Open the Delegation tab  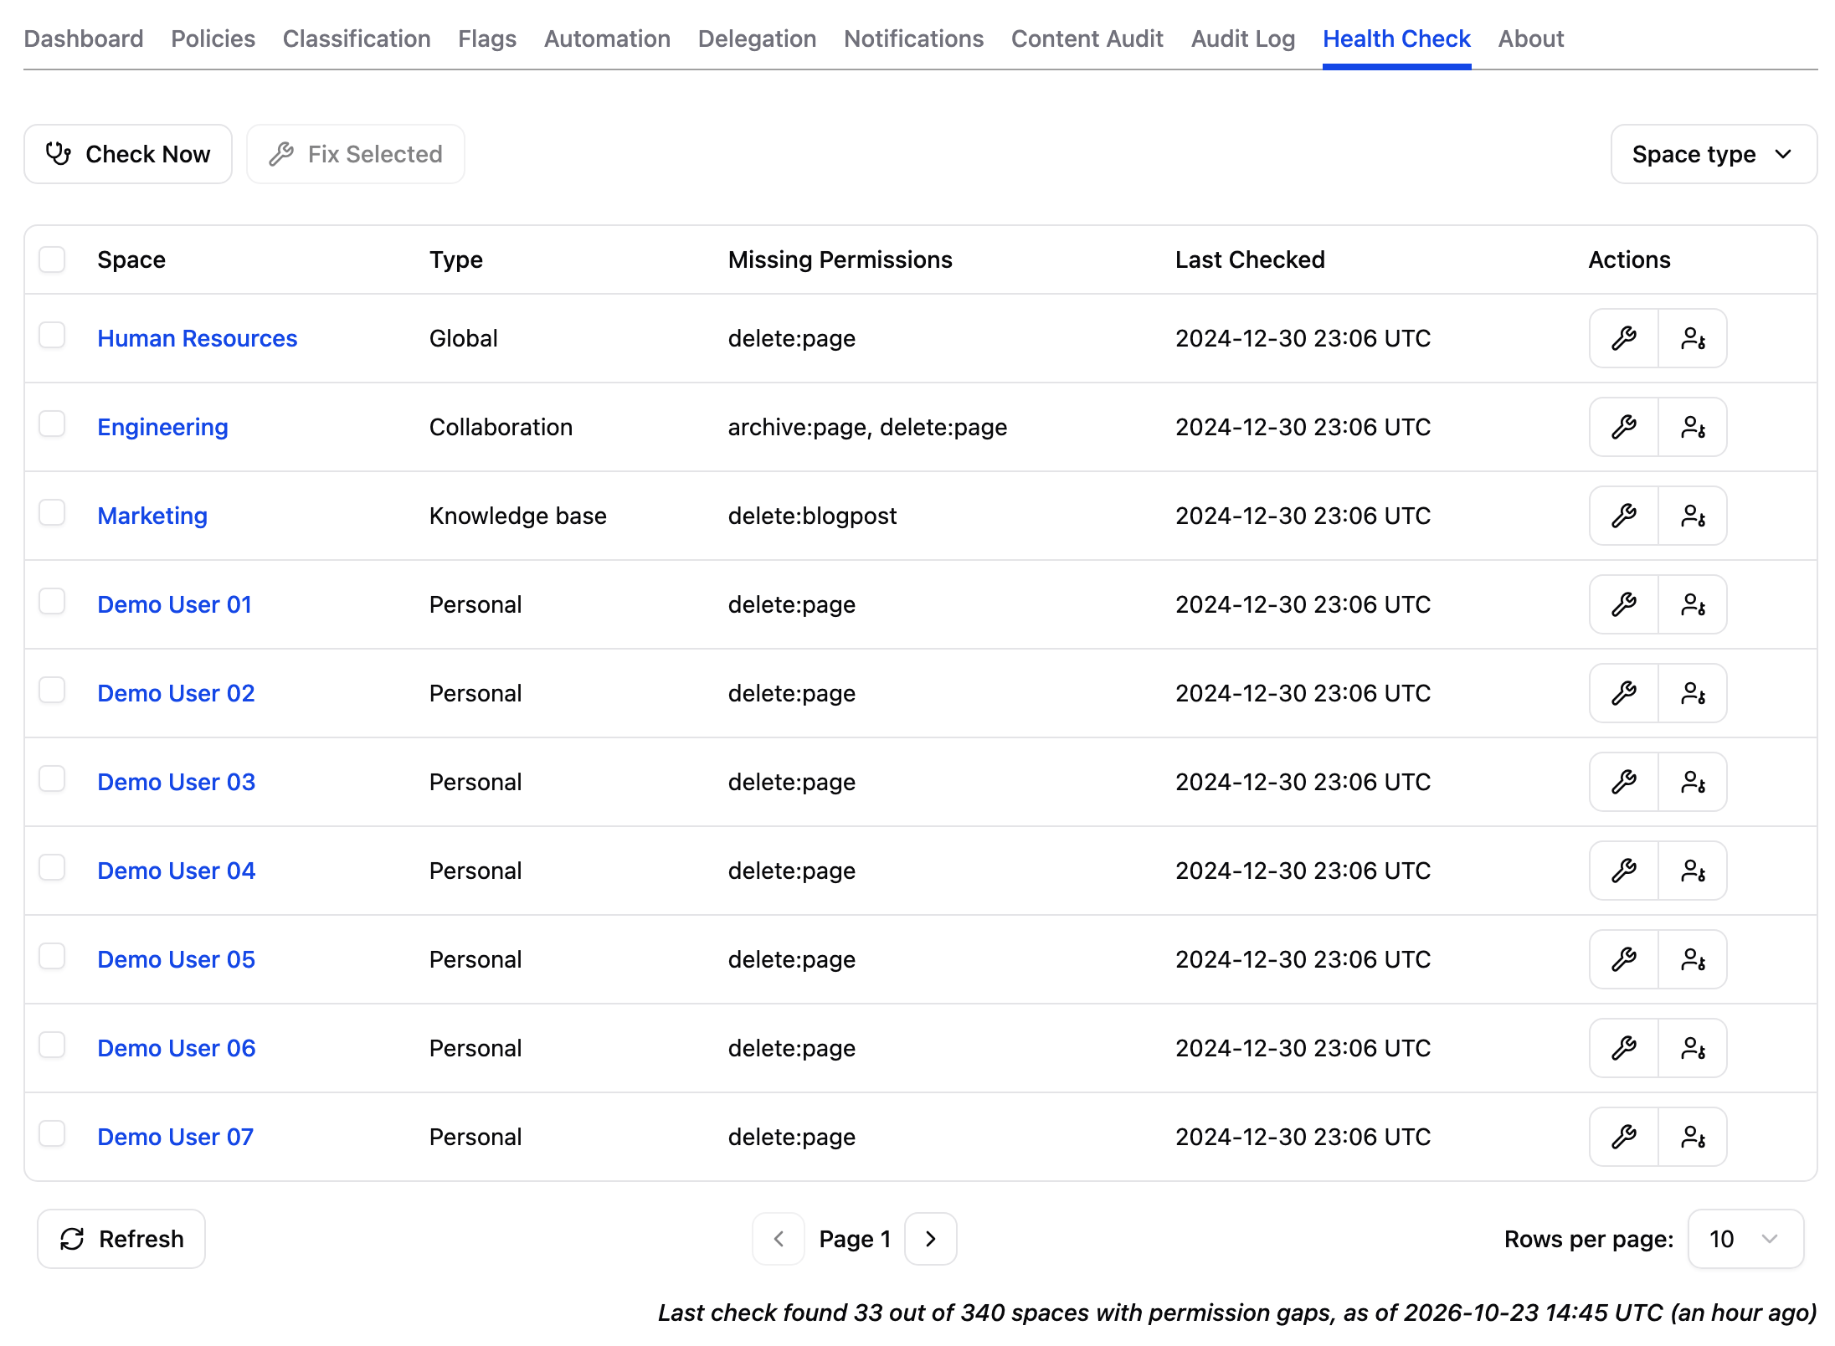(757, 39)
